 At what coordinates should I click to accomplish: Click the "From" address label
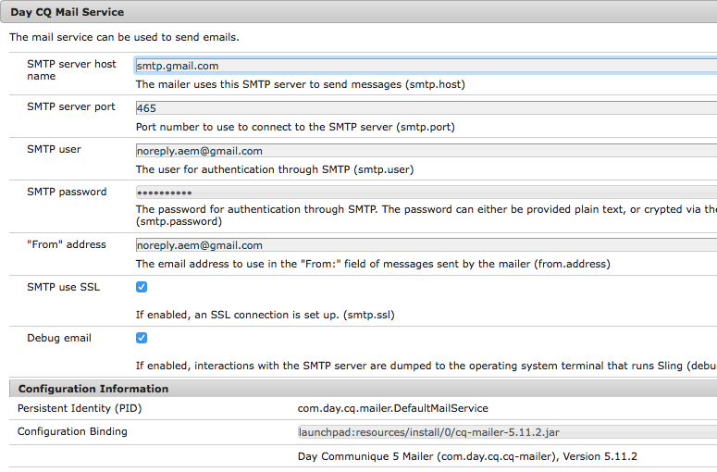pyautogui.click(x=67, y=244)
